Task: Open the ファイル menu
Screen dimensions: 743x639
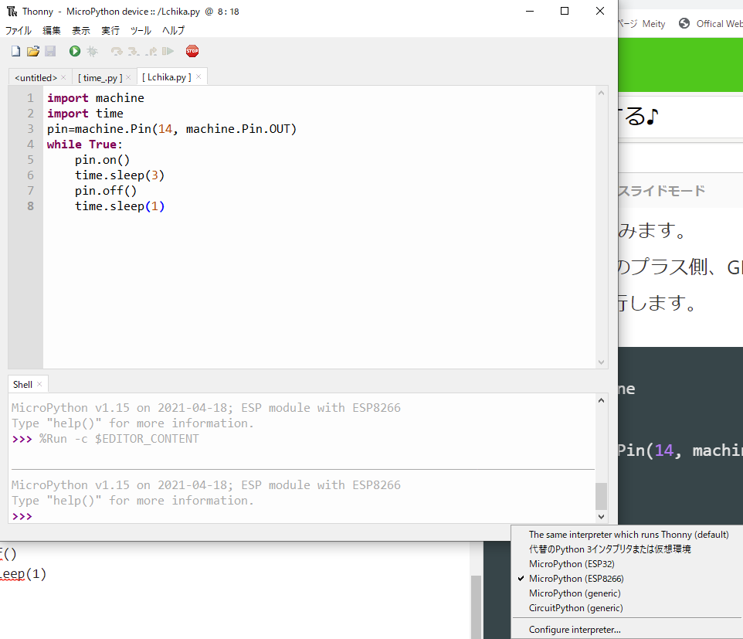Action: [x=18, y=30]
